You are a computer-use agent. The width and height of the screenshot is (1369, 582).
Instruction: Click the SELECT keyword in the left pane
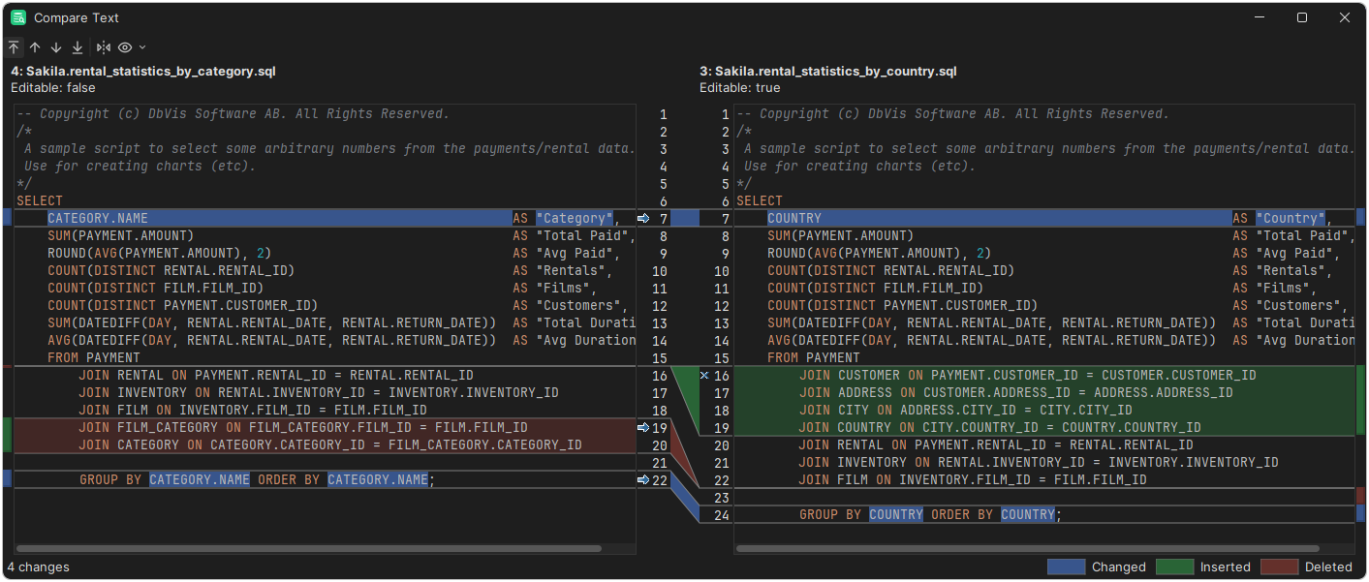coord(40,201)
